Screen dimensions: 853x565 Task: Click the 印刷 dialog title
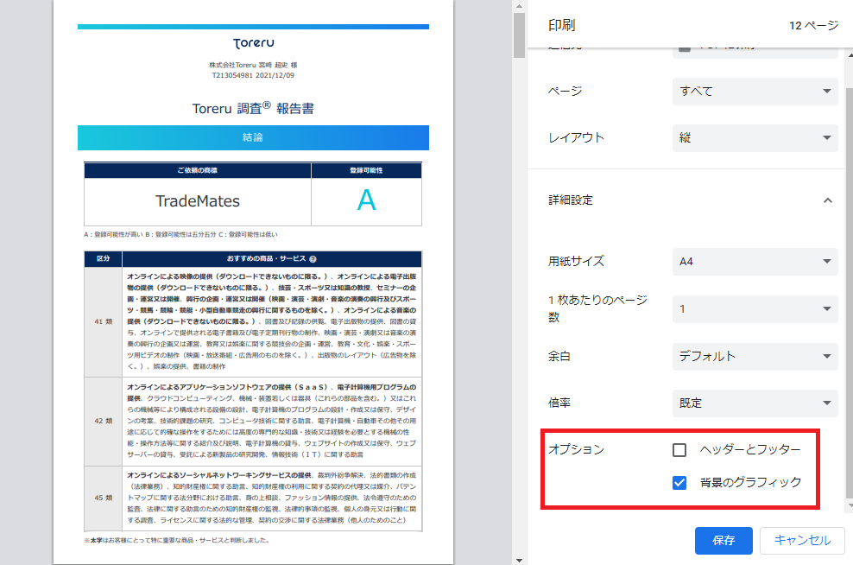562,25
